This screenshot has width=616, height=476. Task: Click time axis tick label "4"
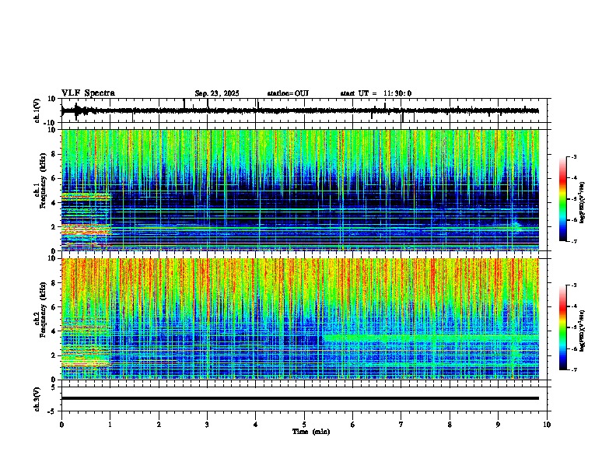pos(256,425)
